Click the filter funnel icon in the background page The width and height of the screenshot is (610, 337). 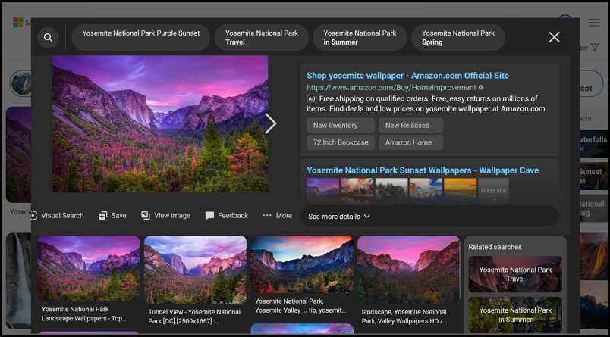click(x=595, y=48)
